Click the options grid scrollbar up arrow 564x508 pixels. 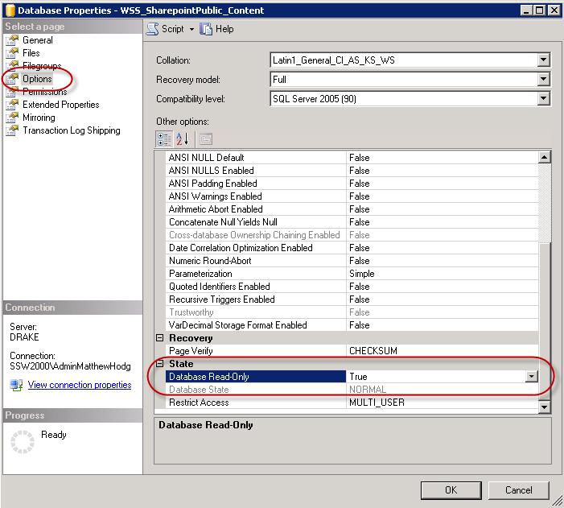tap(545, 157)
